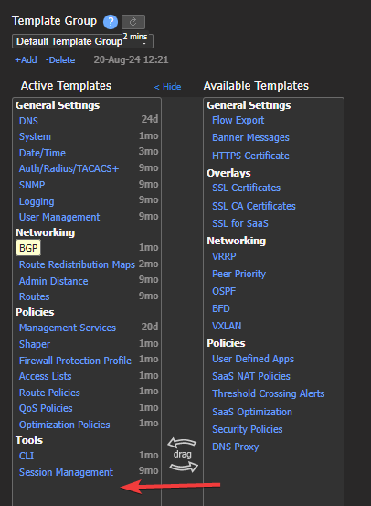Select SSL CA Certificates template
The image size is (371, 506).
click(x=254, y=206)
